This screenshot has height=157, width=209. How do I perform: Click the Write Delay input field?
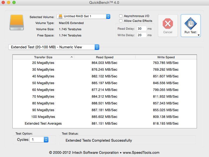tap(141, 35)
